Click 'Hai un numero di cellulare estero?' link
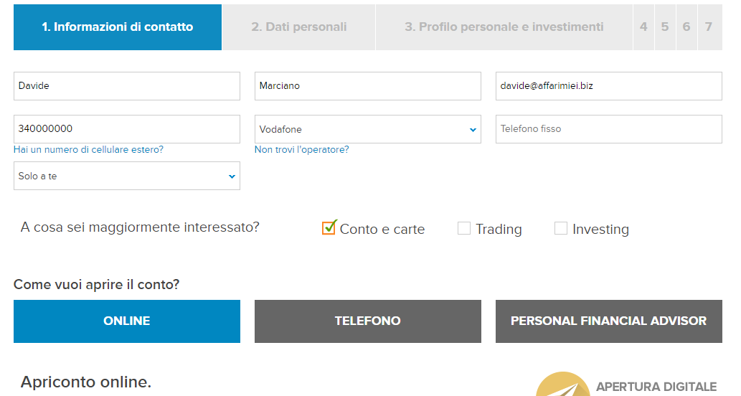This screenshot has height=396, width=741. (x=88, y=150)
